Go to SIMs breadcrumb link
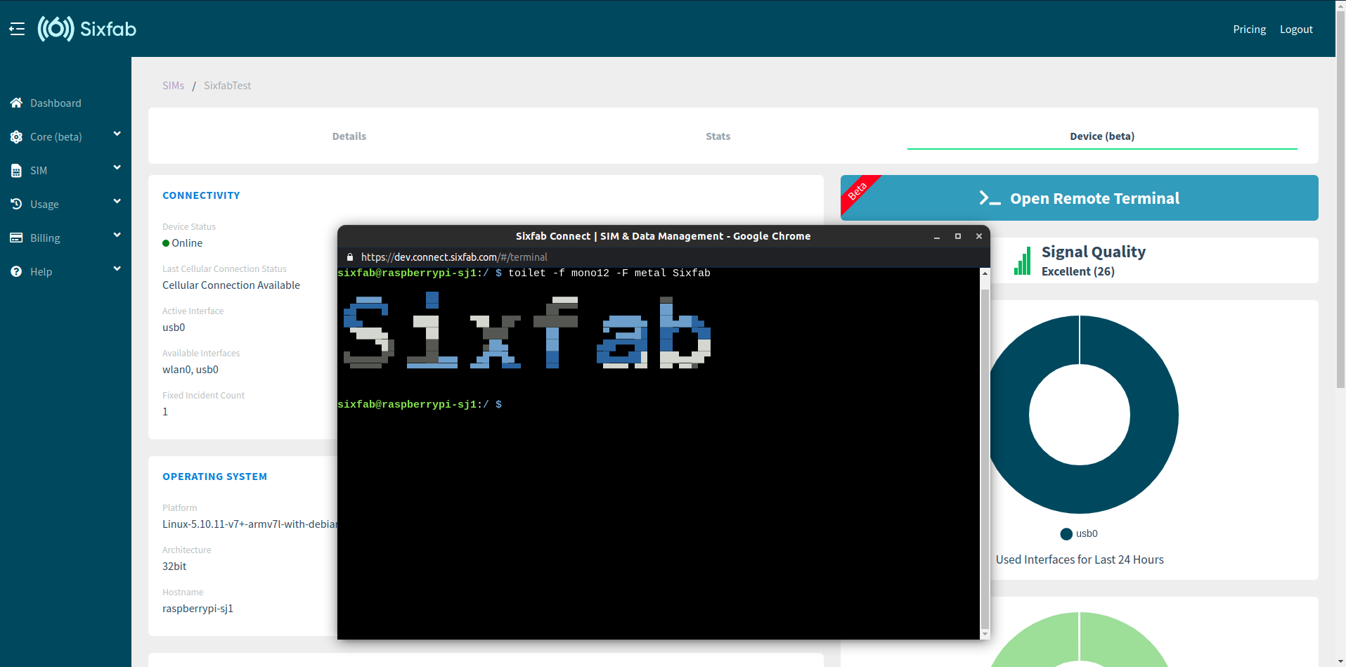Image resolution: width=1346 pixels, height=667 pixels. point(173,86)
